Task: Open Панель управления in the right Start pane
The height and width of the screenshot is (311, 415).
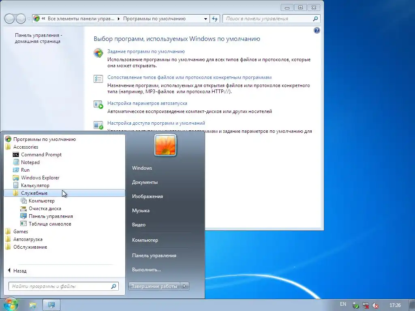Action: (x=154, y=256)
